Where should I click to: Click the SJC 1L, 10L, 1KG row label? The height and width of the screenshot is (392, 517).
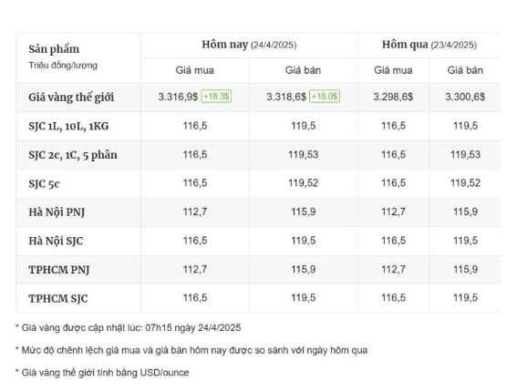click(68, 126)
